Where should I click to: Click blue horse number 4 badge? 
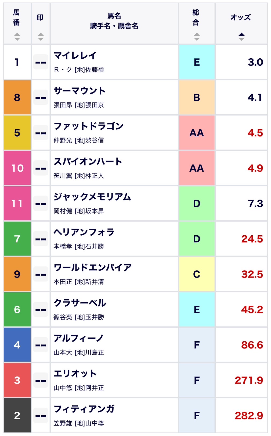17,345
